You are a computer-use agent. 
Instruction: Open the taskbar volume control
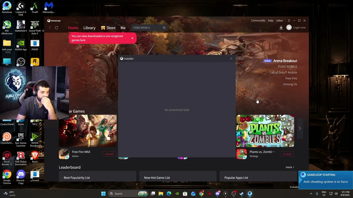(336, 194)
